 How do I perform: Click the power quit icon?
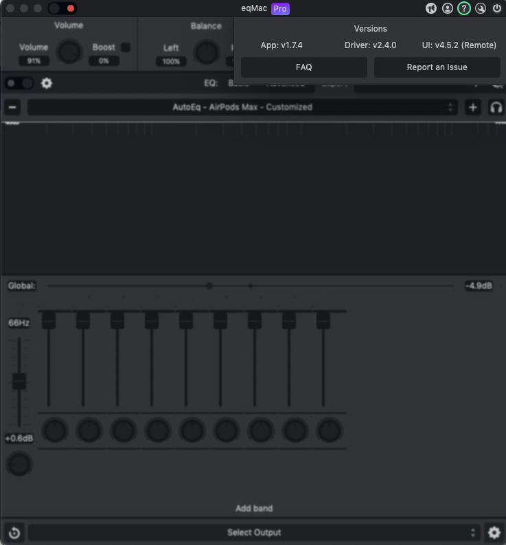pos(497,8)
